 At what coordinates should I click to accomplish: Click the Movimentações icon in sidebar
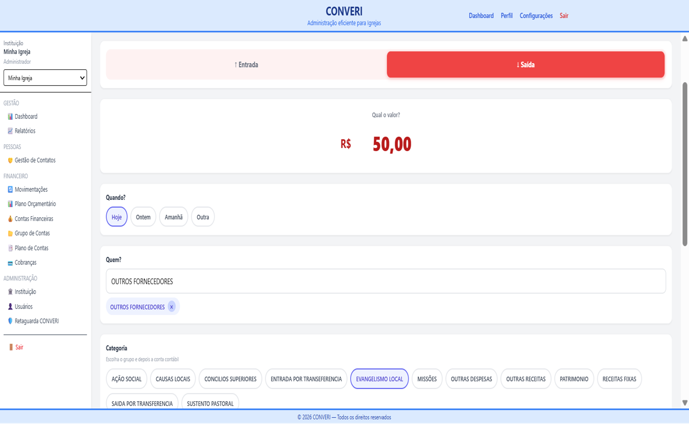point(10,190)
